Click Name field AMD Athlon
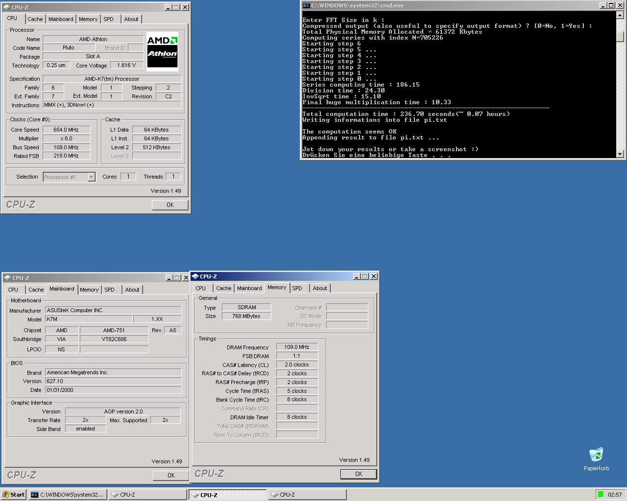 coord(93,39)
